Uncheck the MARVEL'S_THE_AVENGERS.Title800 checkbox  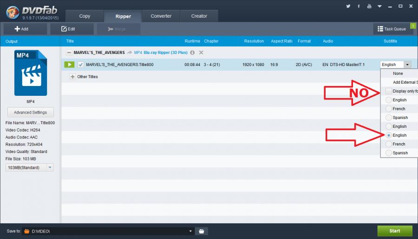pyautogui.click(x=81, y=65)
